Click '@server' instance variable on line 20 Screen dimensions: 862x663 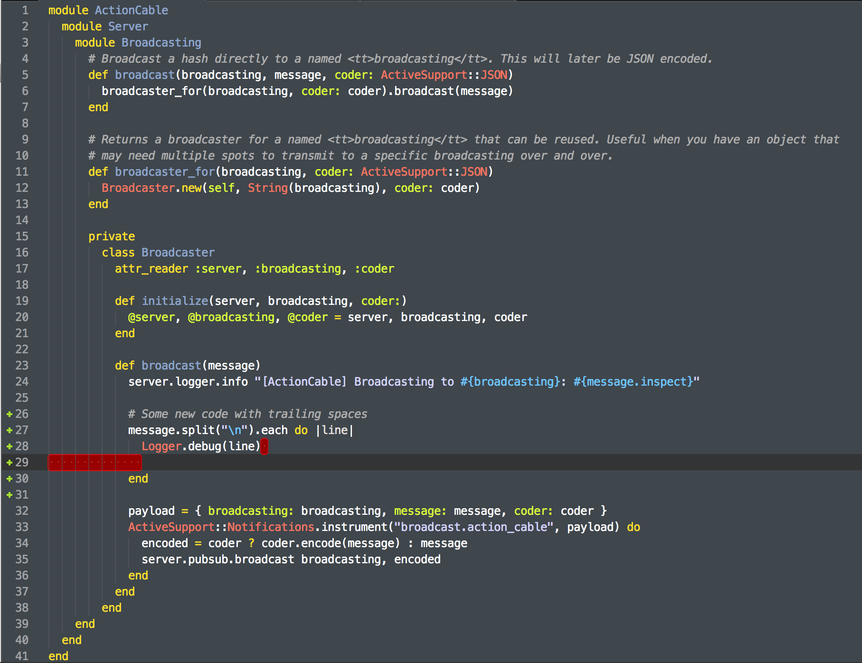coord(152,317)
